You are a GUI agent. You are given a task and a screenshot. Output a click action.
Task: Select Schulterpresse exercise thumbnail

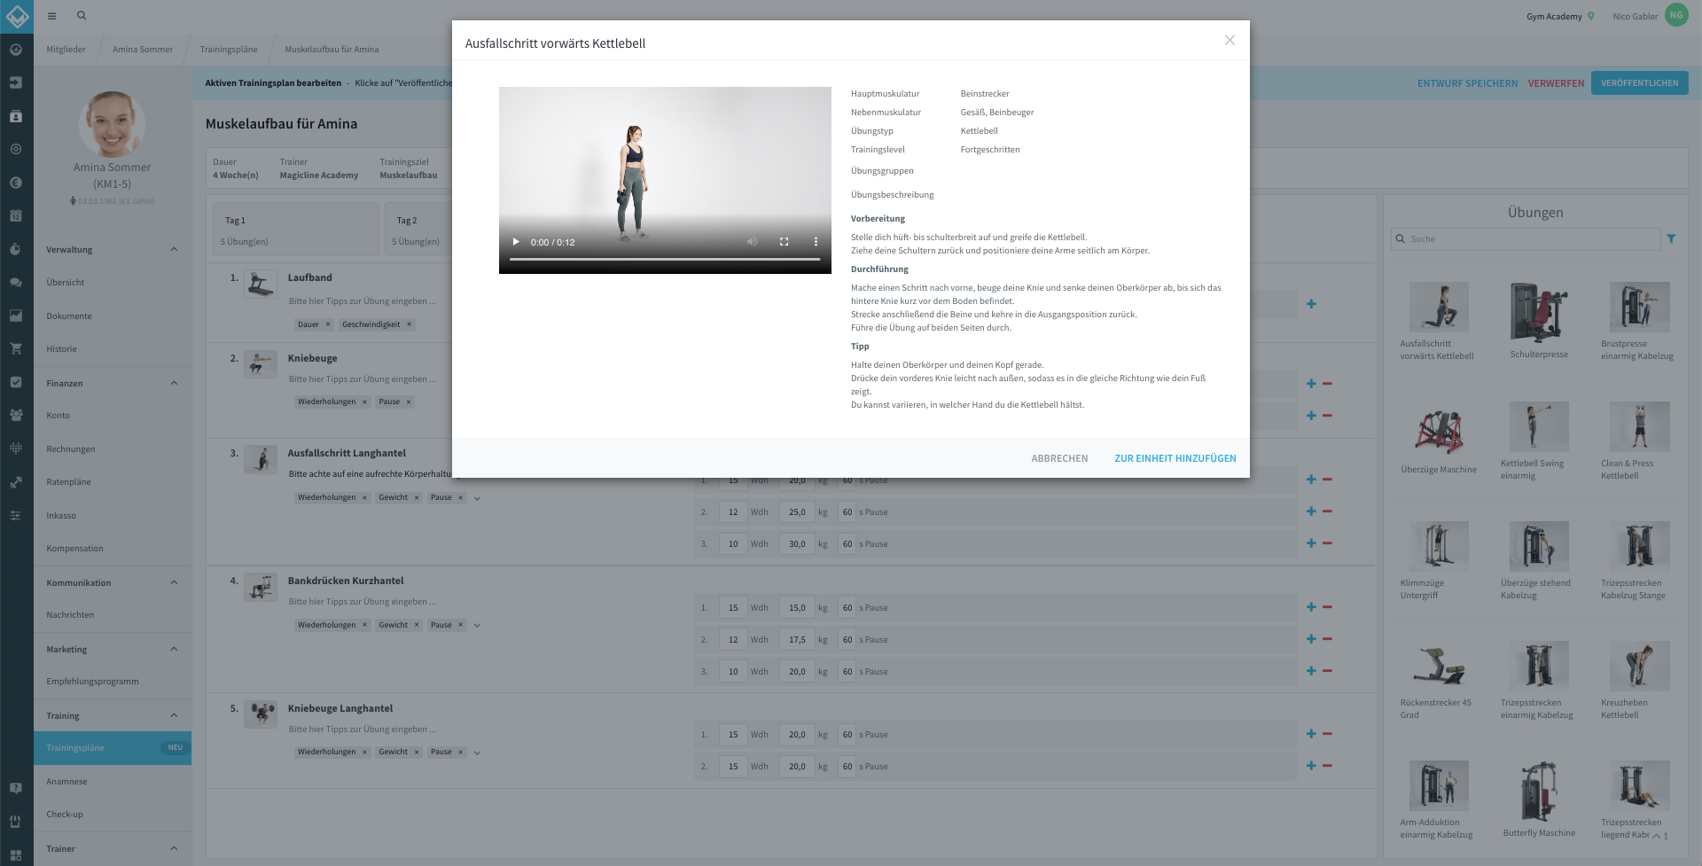[x=1539, y=311]
